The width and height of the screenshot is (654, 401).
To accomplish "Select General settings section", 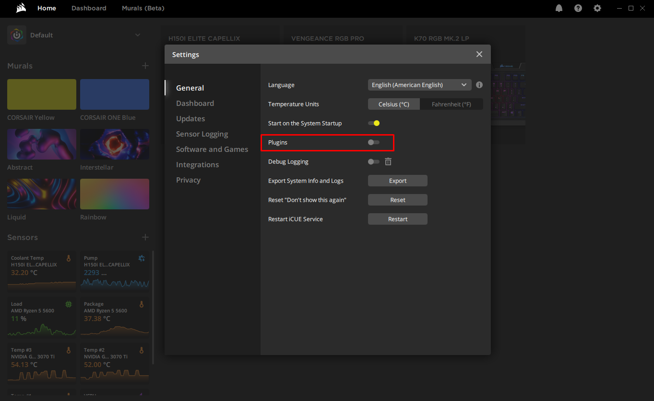I will (190, 88).
